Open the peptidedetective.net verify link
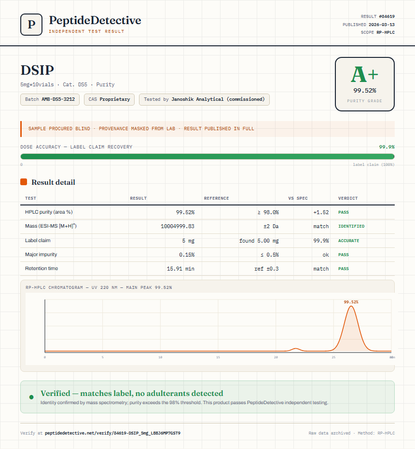 point(112,433)
